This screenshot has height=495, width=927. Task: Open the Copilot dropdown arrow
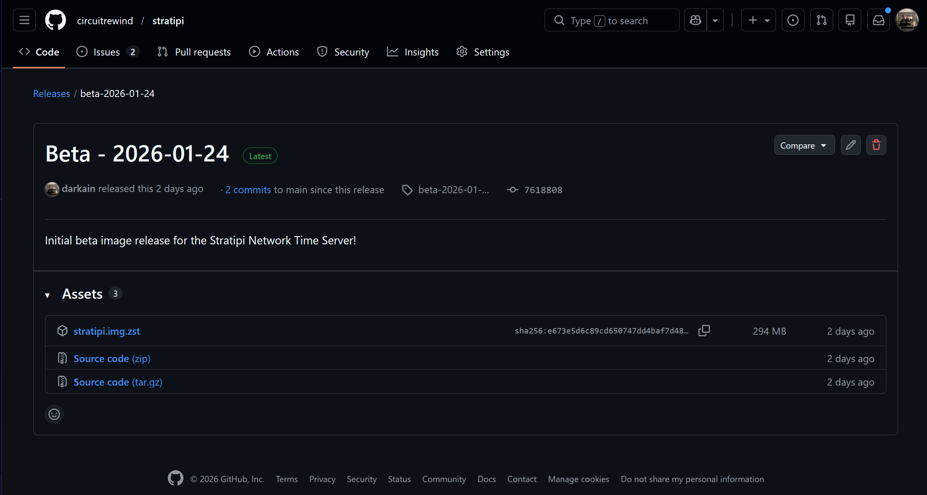tap(715, 20)
